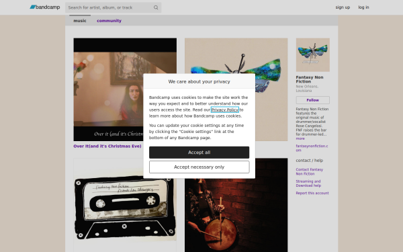403x252 pixels.
Task: Open Contact Fantasy Non Fiction link
Action: [x=310, y=171]
